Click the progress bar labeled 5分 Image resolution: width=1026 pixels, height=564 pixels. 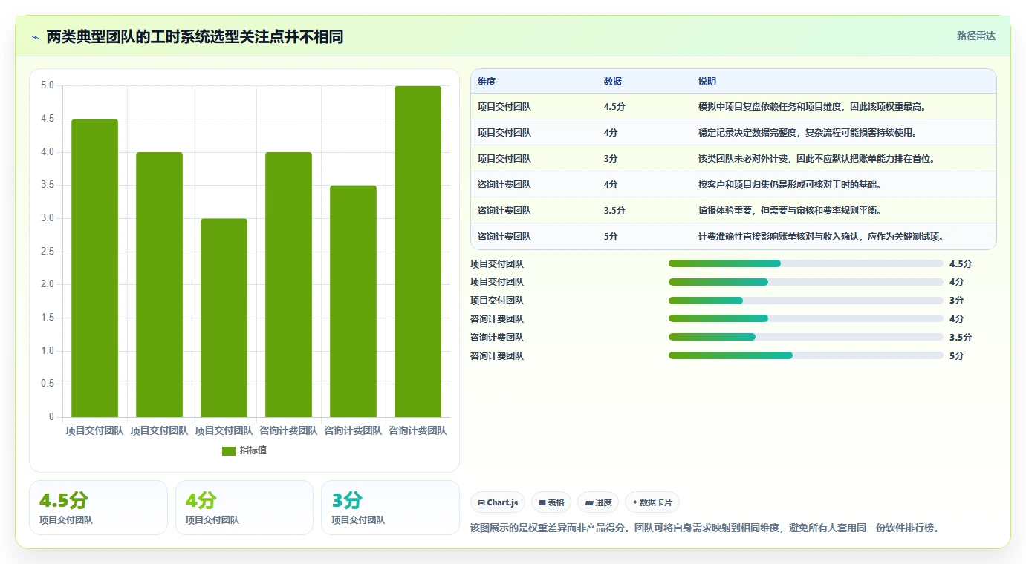click(806, 355)
